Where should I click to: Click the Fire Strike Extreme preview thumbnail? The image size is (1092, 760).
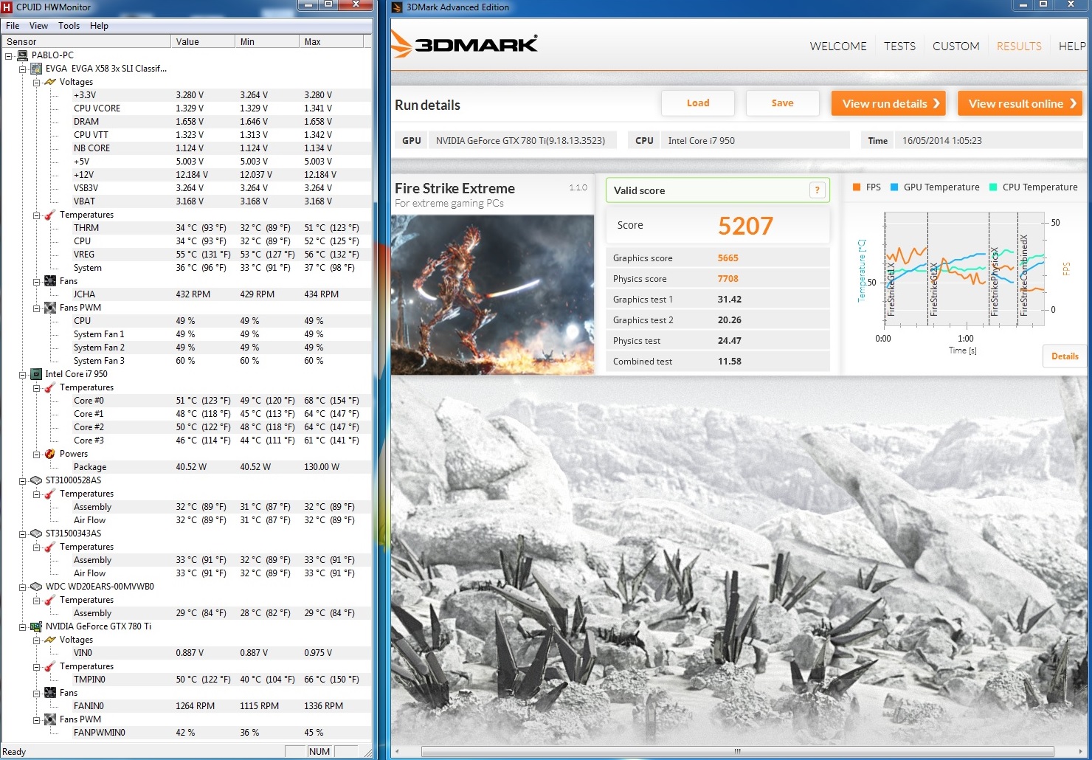(x=492, y=295)
